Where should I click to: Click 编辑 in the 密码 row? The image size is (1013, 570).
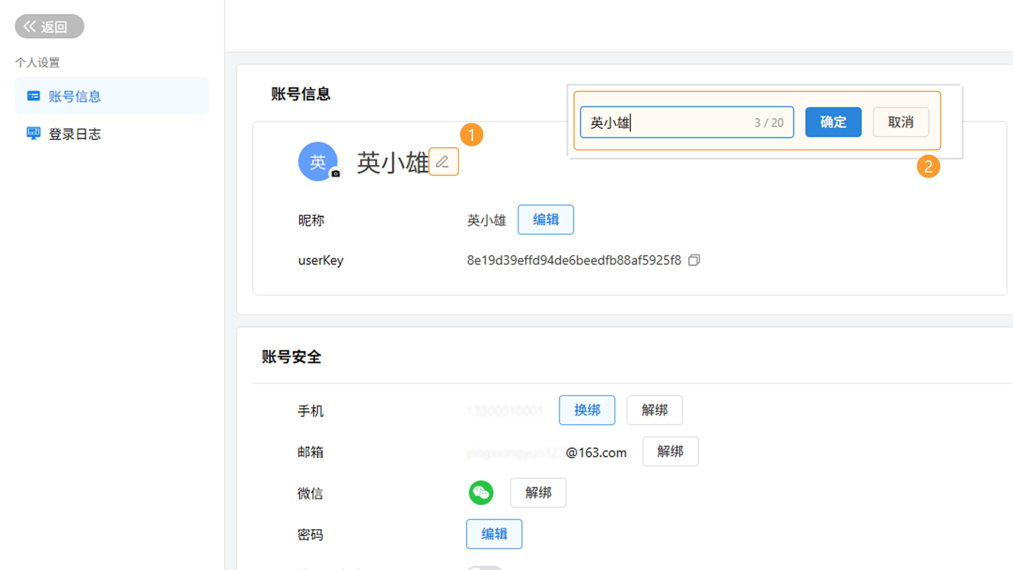pos(494,534)
